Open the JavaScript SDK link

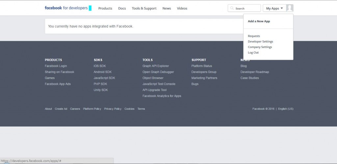pos(104,78)
